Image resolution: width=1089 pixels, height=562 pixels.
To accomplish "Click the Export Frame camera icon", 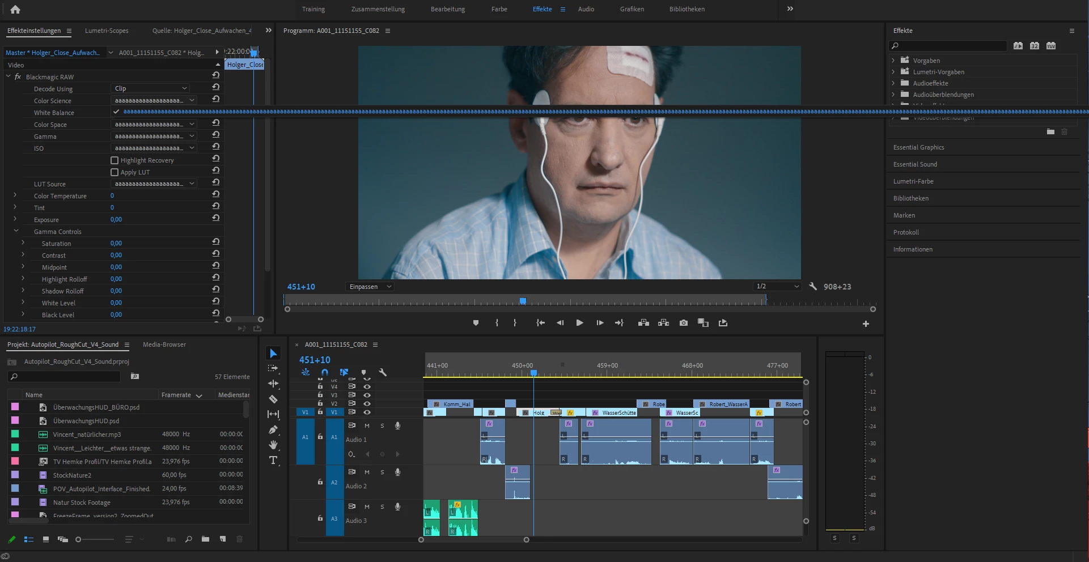I will click(684, 323).
